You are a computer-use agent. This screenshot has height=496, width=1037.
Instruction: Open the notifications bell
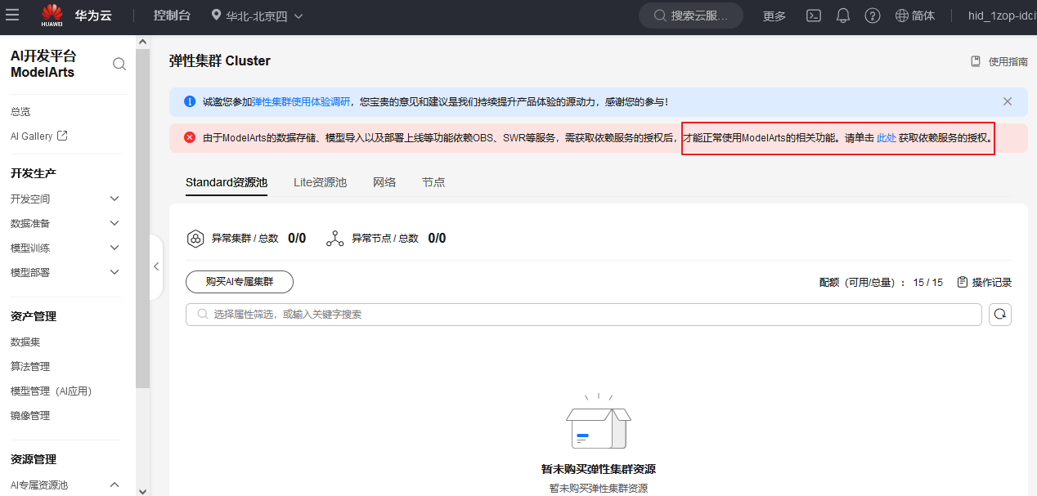(x=843, y=16)
